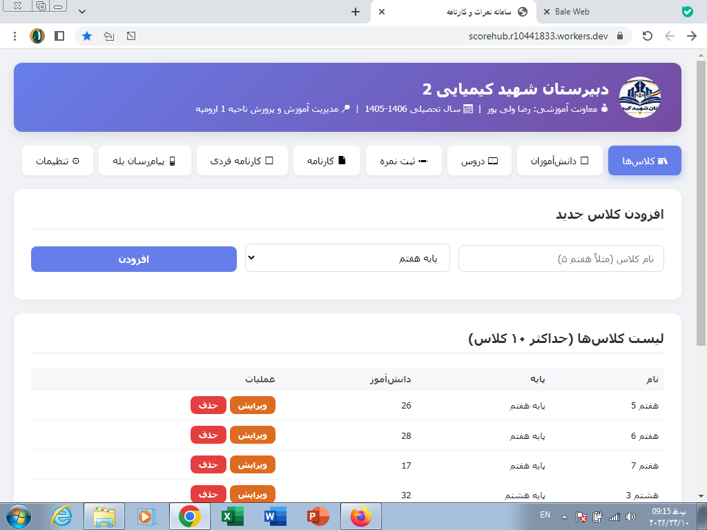This screenshot has height=530, width=707.
Task: Click the Action Center flag icon
Action: [581, 516]
